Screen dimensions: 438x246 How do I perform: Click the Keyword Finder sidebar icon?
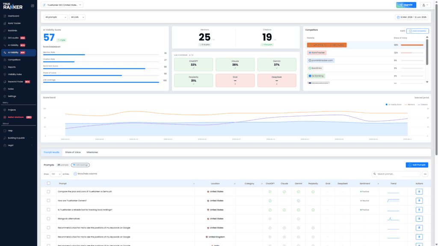coord(5,82)
